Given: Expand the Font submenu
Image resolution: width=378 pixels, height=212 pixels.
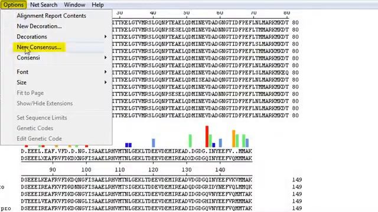Looking at the screenshot, I should [x=61, y=72].
